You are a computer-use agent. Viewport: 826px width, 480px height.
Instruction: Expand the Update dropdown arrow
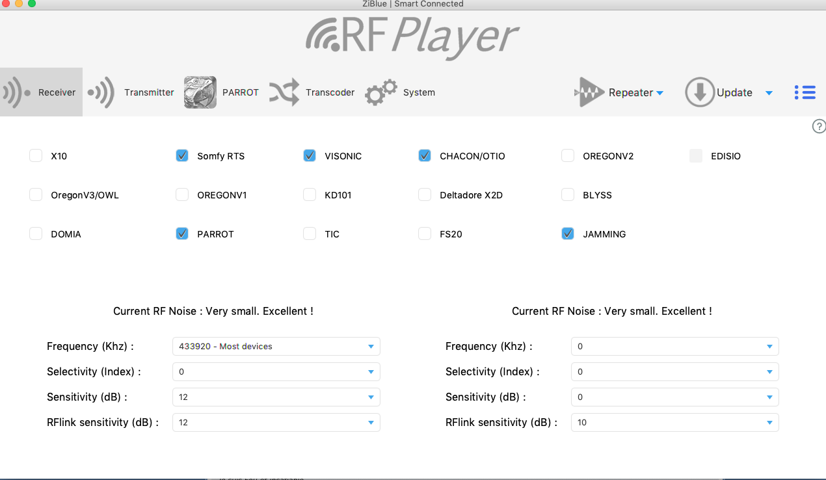coord(769,93)
